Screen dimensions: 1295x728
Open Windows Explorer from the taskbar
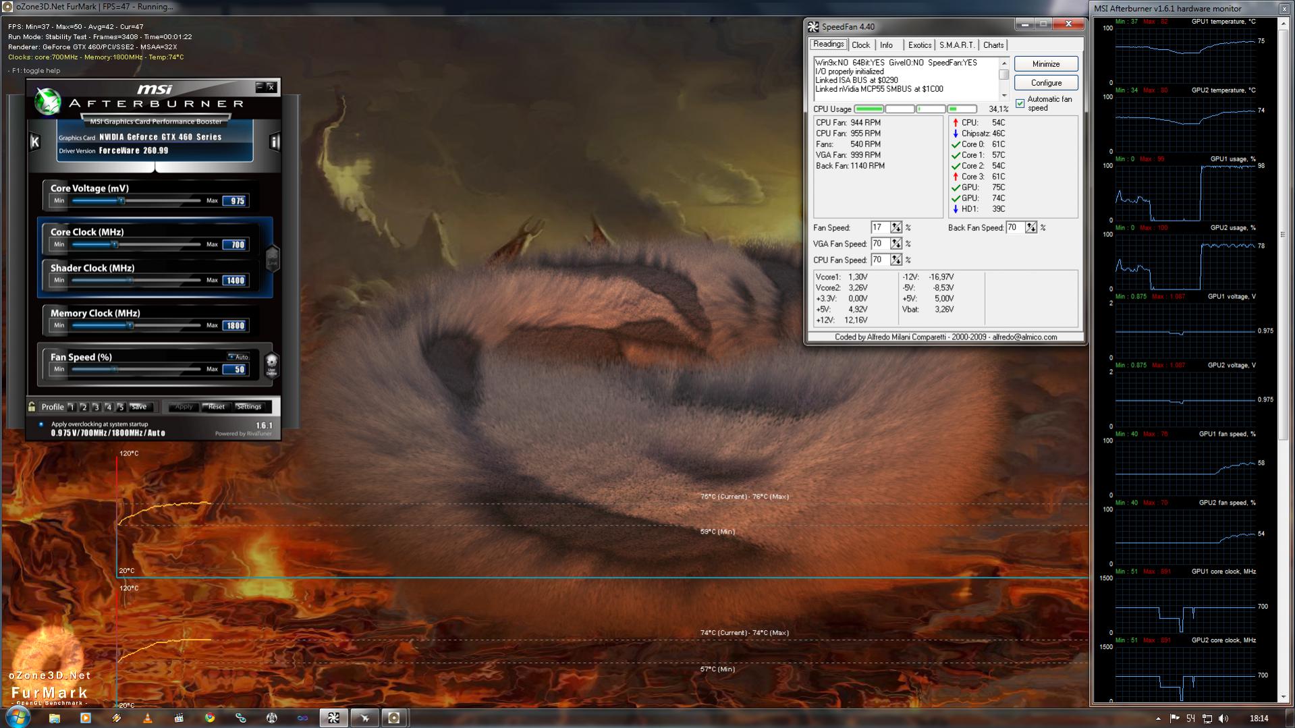pos(54,718)
